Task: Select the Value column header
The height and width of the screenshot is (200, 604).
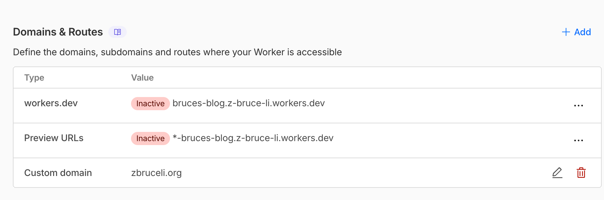Action: coord(143,78)
